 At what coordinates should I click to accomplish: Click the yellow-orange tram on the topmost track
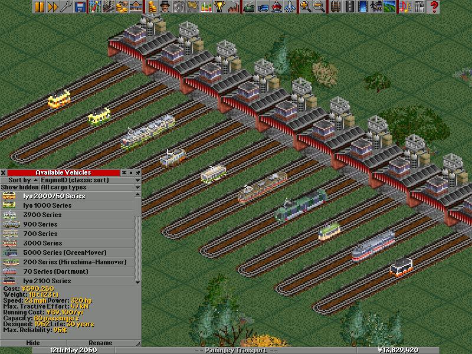coord(59,99)
